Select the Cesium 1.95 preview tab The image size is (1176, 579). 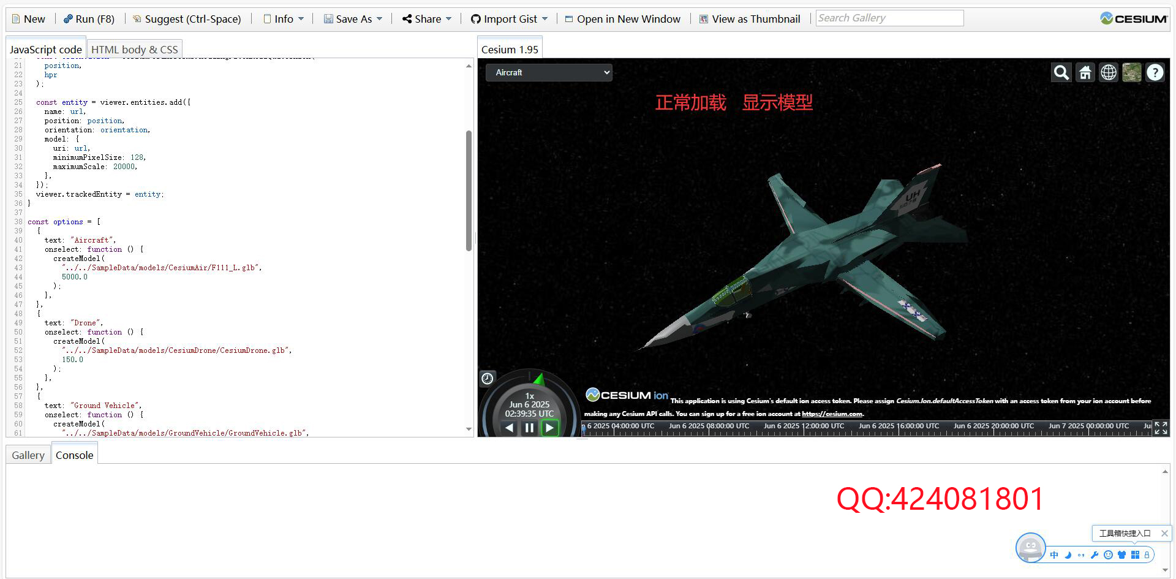click(x=510, y=49)
